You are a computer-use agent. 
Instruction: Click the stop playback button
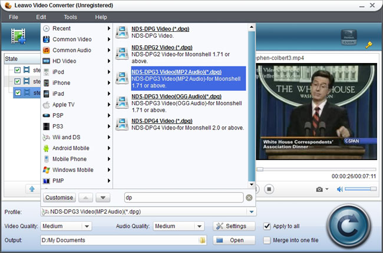[x=269, y=189]
